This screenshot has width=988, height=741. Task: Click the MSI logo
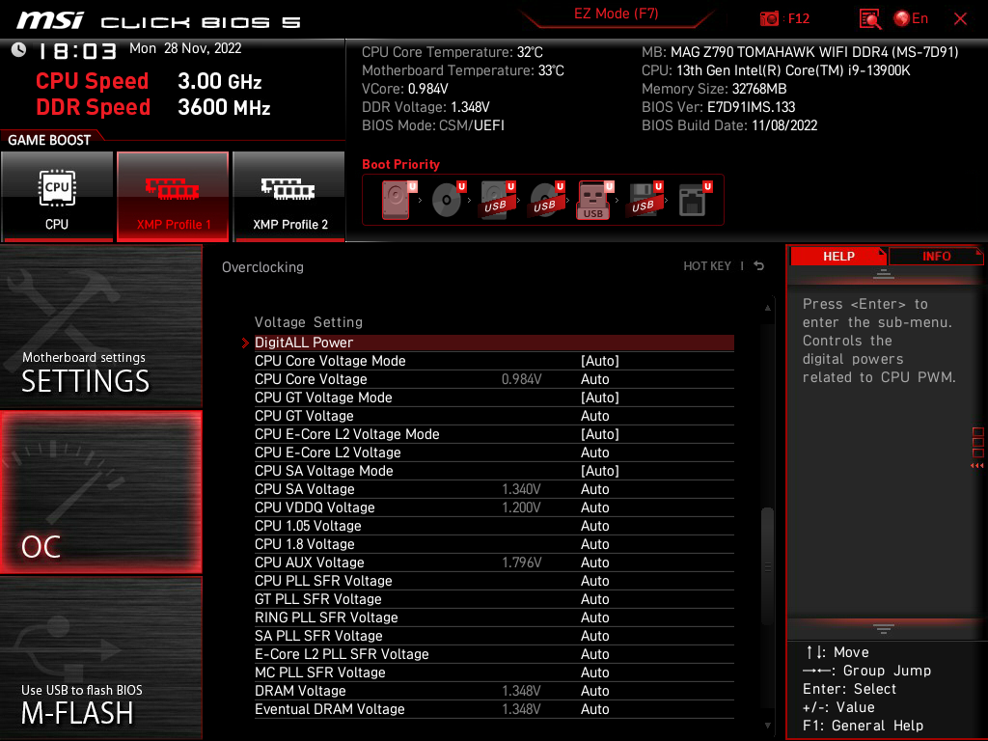click(x=50, y=20)
